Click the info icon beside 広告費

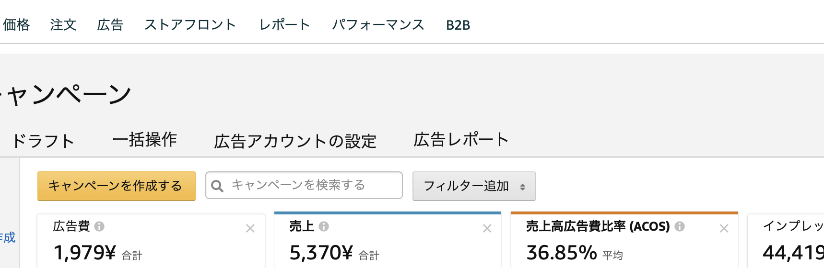click(x=99, y=226)
